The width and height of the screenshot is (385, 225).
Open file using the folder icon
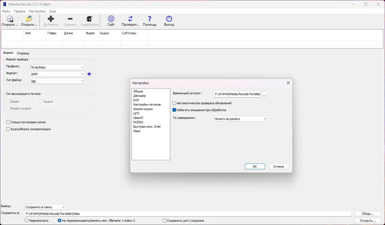point(29,19)
